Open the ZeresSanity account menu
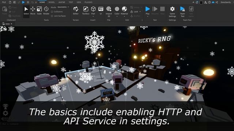Screen dimensions: 234x131 [x=226, y=2]
